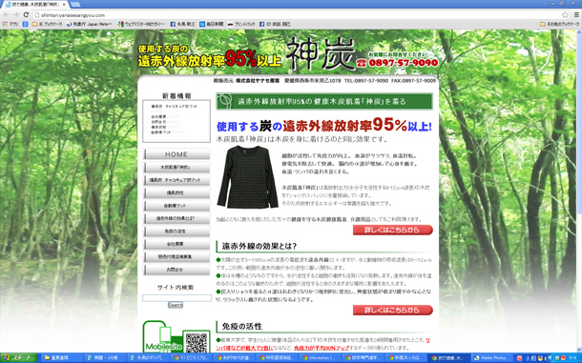Image resolution: width=582 pixels, height=363 pixels.
Task: Click the first 詳しくはこちらから red button
Action: (x=393, y=230)
